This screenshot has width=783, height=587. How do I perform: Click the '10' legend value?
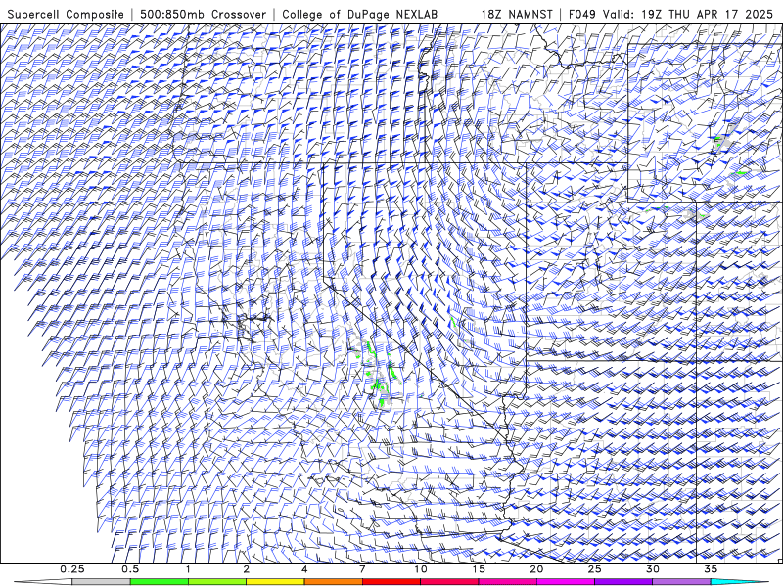coord(421,569)
